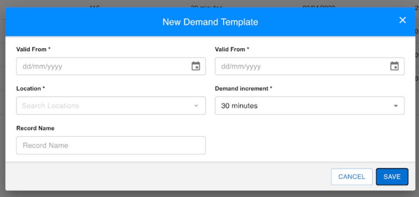Expand the Demand increment dropdown arrow

[x=396, y=106]
